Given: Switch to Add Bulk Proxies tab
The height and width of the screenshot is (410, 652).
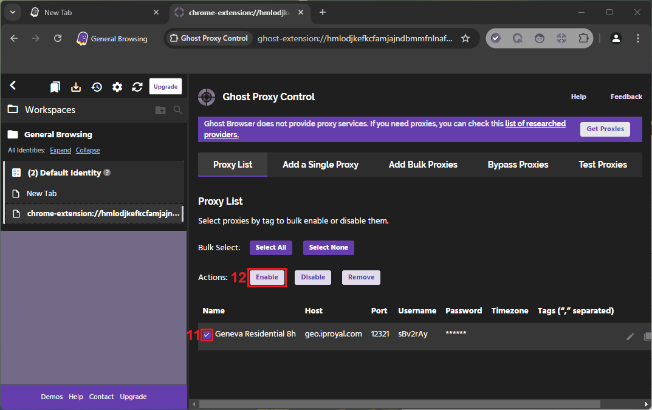Looking at the screenshot, I should (x=423, y=165).
